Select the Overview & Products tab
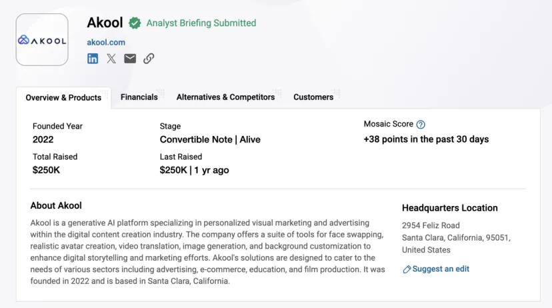 (x=63, y=98)
